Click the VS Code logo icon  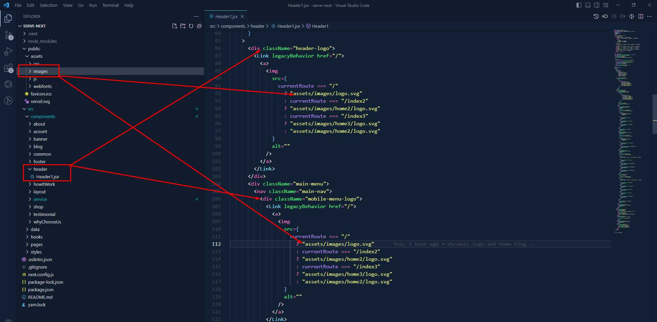pyautogui.click(x=6, y=5)
